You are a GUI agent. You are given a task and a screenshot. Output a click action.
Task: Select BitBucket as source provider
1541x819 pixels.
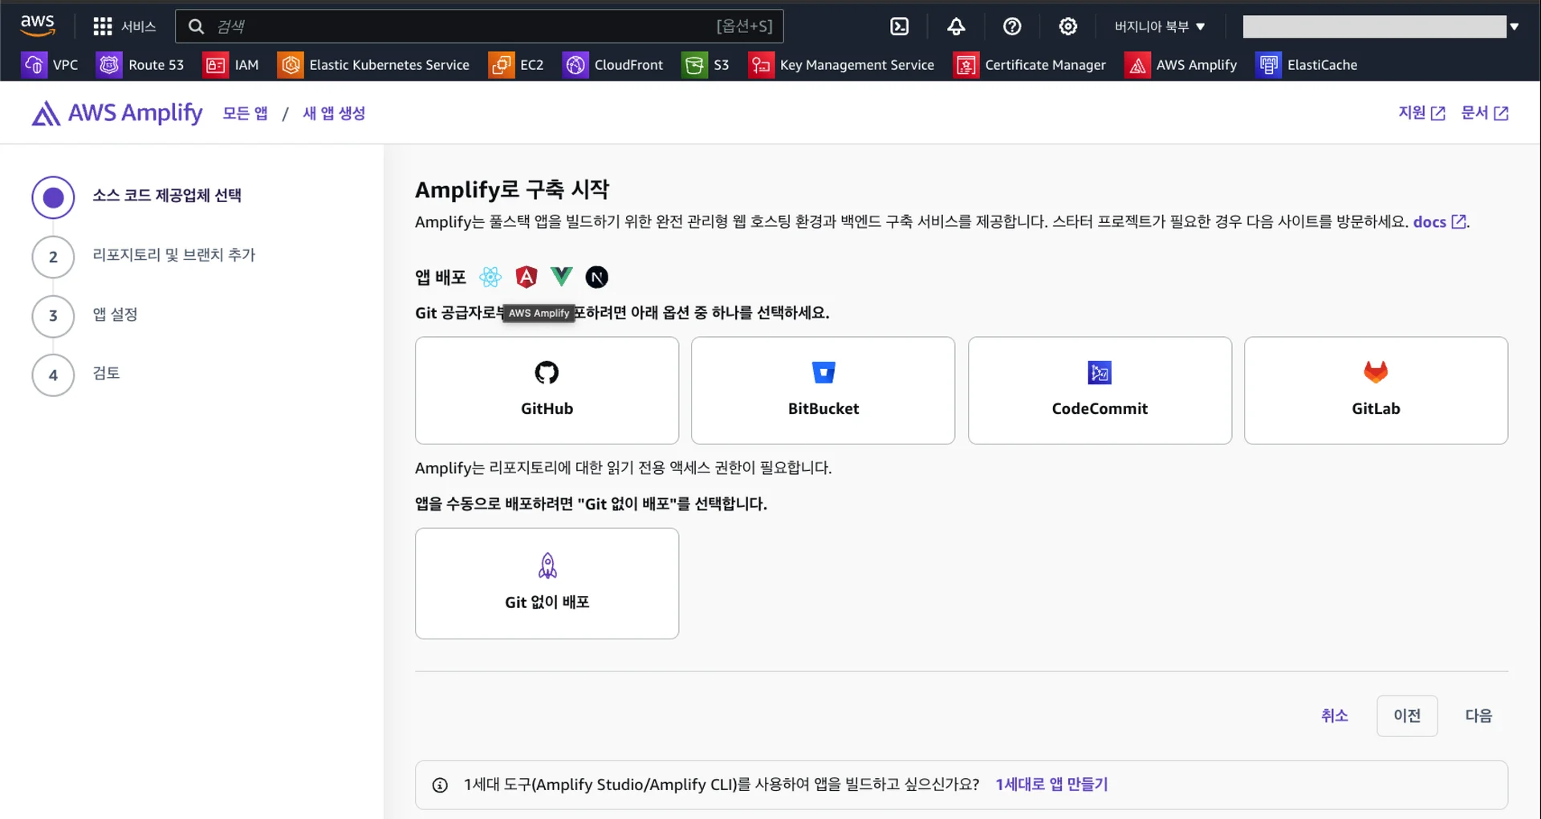coord(823,390)
